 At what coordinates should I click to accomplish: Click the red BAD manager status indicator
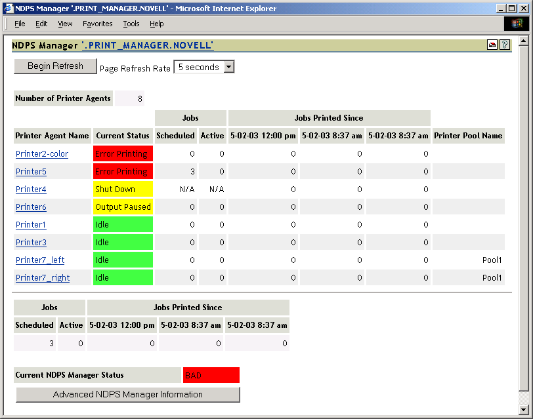click(x=211, y=374)
